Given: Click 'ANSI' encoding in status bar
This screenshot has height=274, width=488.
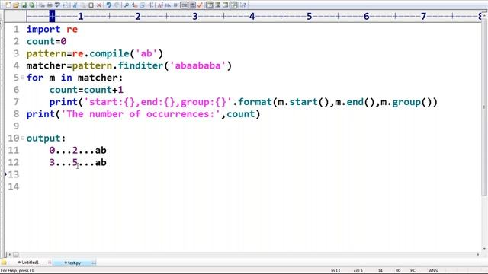Looking at the screenshot, I should coord(434,271).
